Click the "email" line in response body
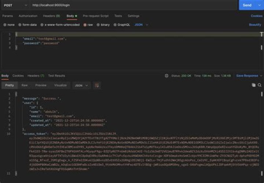The image size is (264, 183). coord(52,116)
